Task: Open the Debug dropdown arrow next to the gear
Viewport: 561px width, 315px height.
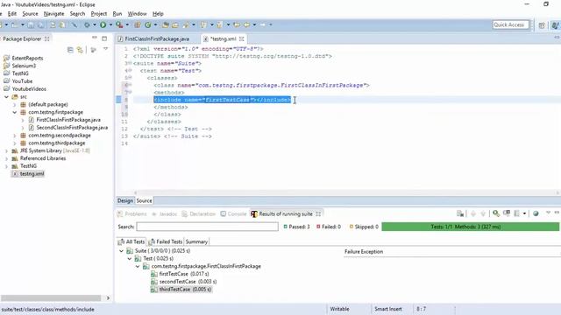Action: [95, 24]
